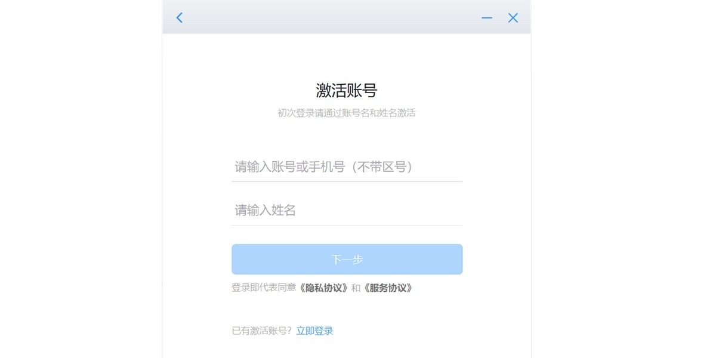Select the 激活账号 page title text
Viewport: 716px width, 358px height.
point(346,89)
